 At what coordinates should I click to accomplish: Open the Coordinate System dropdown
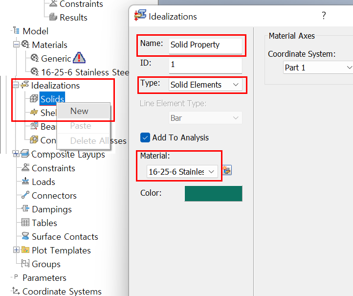(x=318, y=68)
